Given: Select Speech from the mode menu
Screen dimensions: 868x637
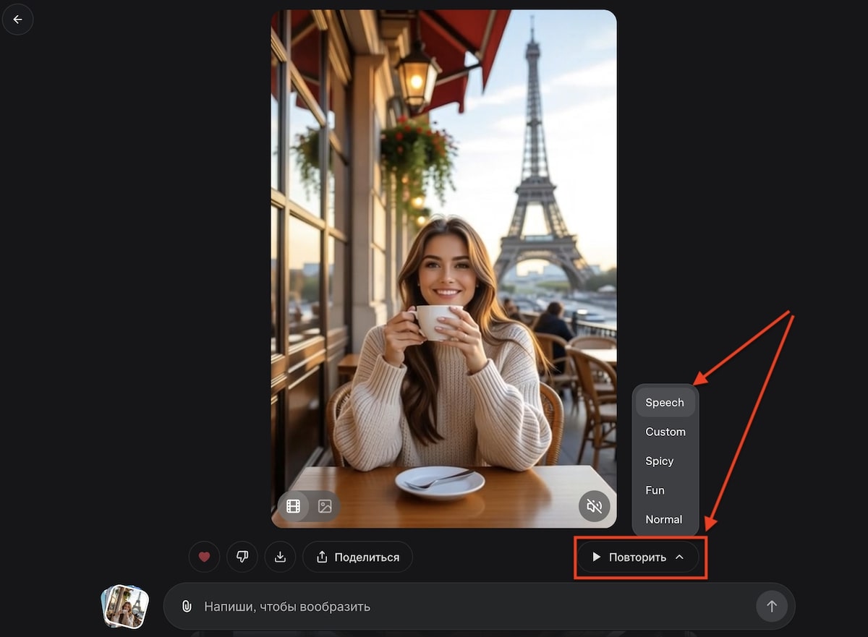Looking at the screenshot, I should 665,403.
